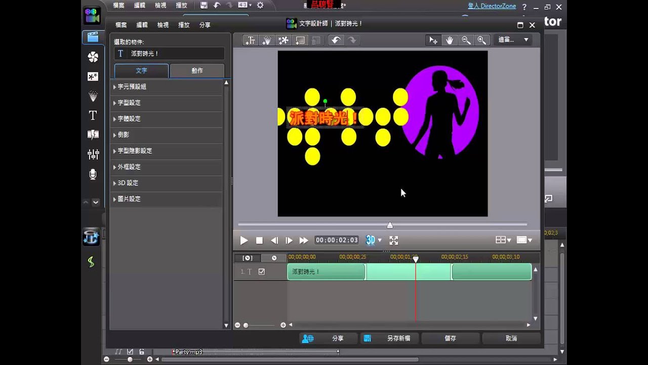Expand 字型陰影設定 section
This screenshot has height=365, width=648.
coord(166,151)
